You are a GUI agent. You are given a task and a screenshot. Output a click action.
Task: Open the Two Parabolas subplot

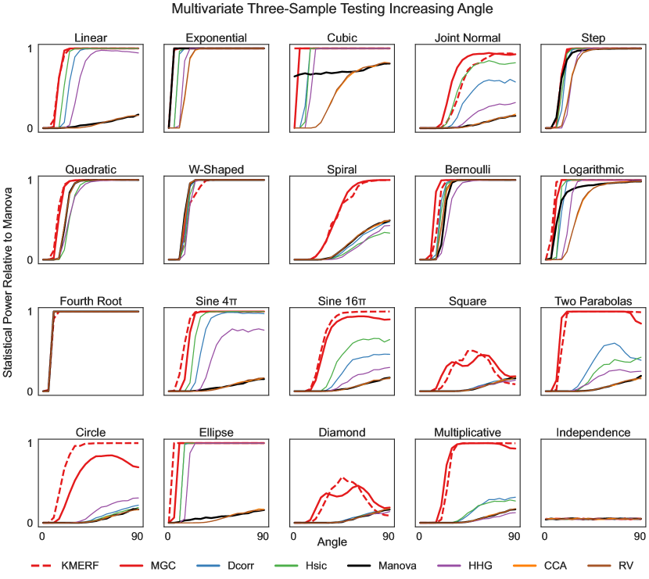(593, 351)
